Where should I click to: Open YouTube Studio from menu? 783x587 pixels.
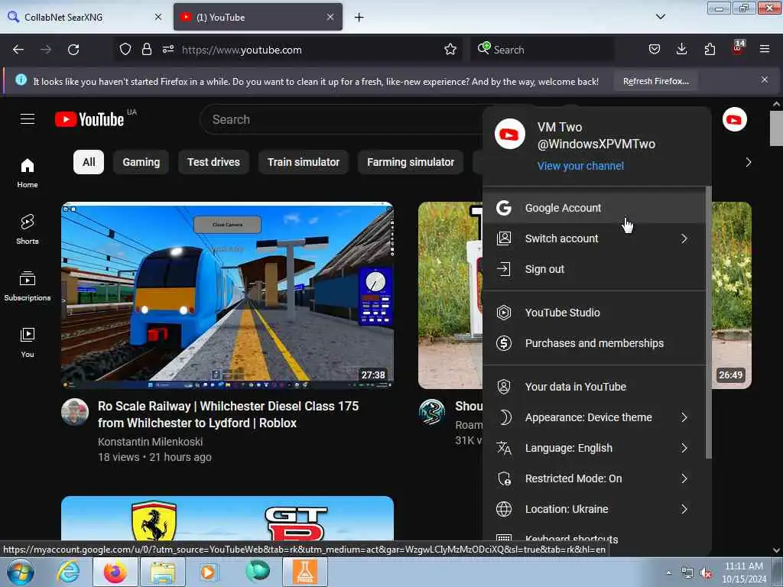click(x=594, y=313)
